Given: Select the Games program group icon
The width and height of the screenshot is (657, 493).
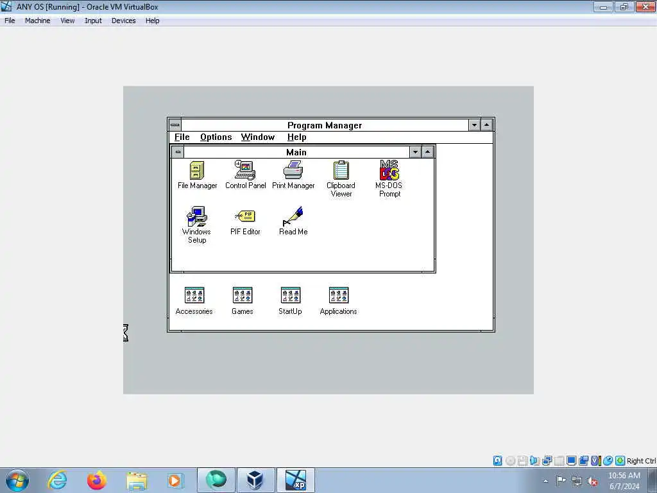Looking at the screenshot, I should click(x=242, y=301).
